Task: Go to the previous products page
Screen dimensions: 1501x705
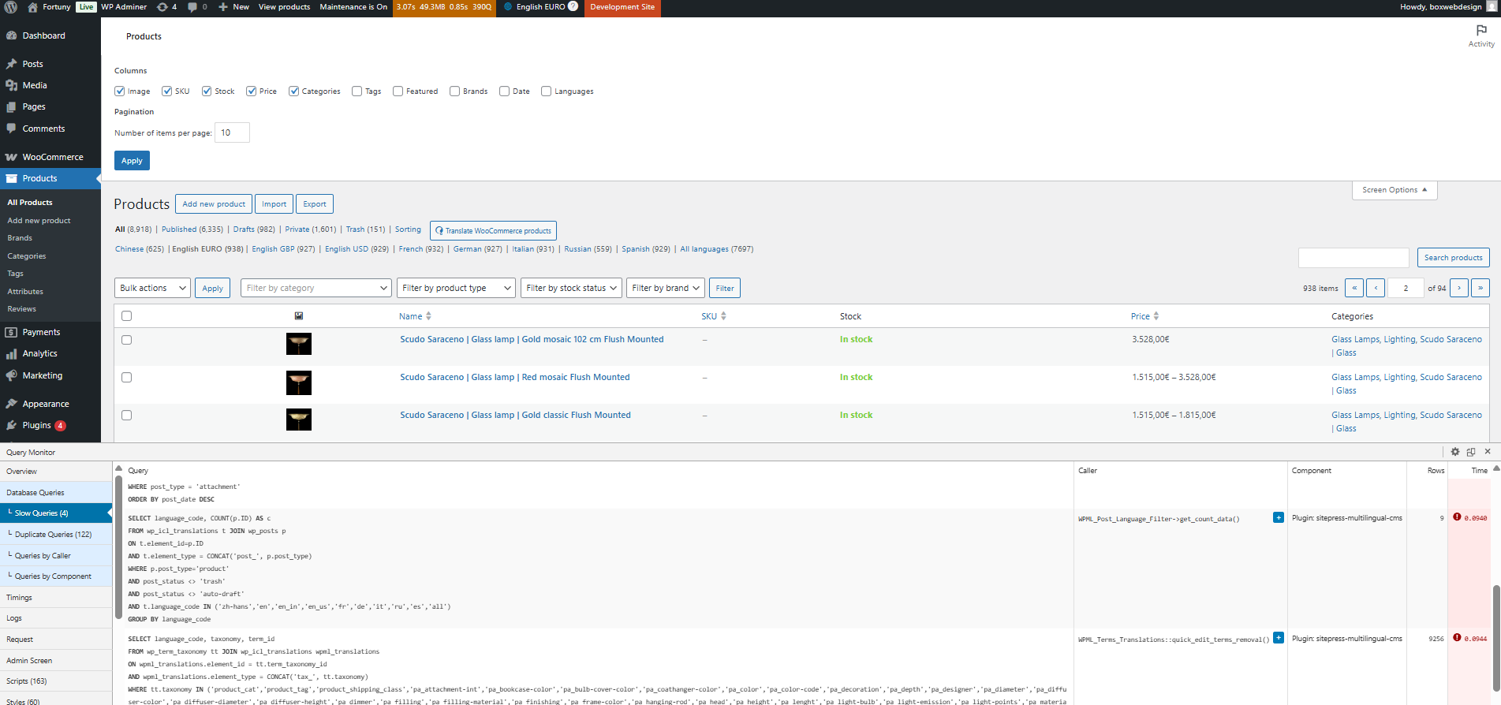Action: [x=1375, y=289]
